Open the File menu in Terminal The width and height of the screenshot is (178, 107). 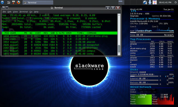[4, 12]
